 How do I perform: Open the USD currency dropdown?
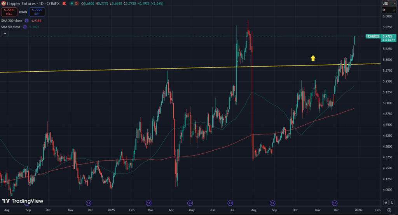pyautogui.click(x=388, y=3)
